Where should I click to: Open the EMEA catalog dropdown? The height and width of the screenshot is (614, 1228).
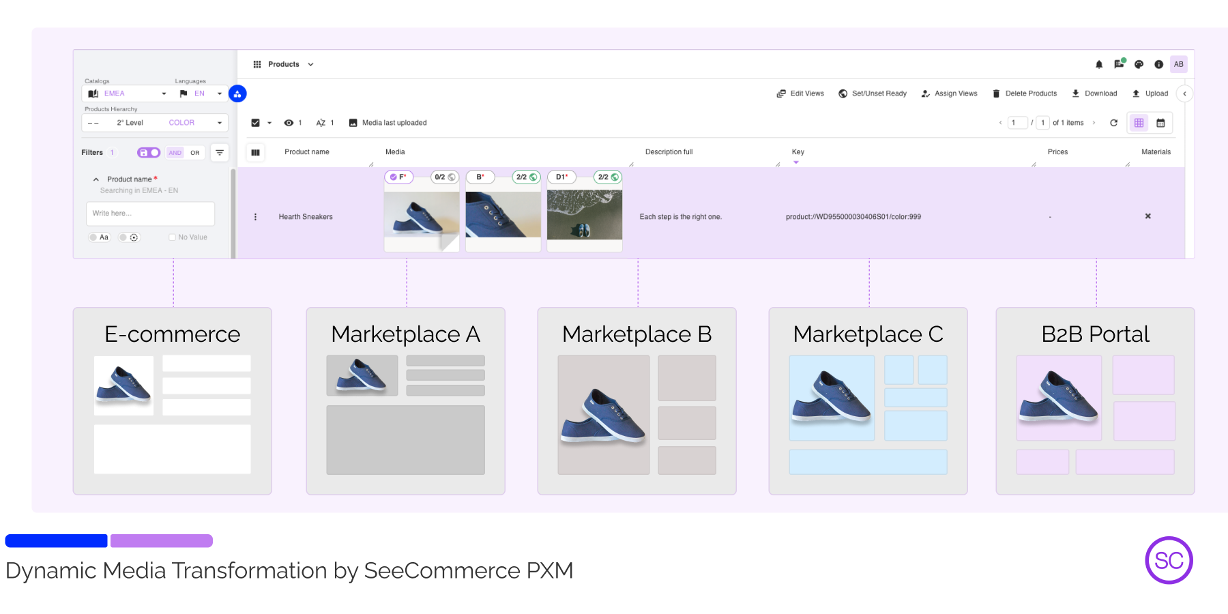(x=126, y=93)
